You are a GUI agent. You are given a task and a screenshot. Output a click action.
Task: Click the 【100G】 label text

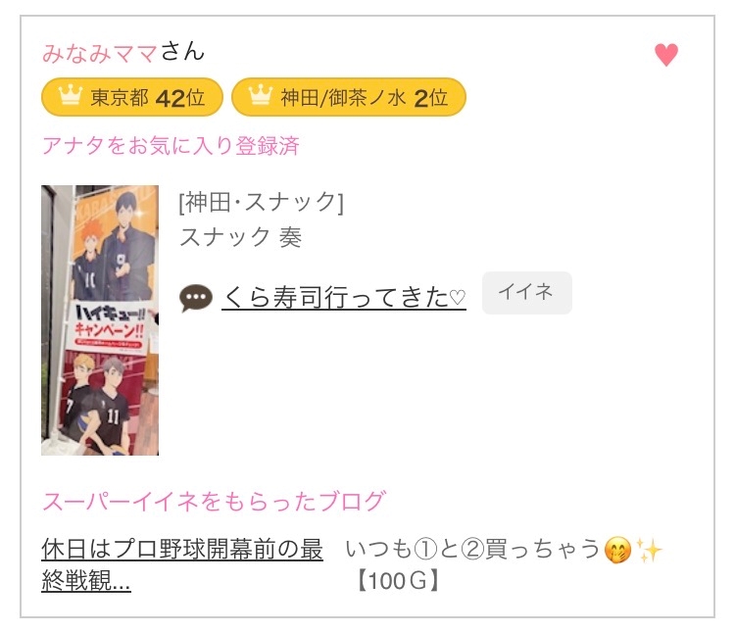(x=398, y=581)
